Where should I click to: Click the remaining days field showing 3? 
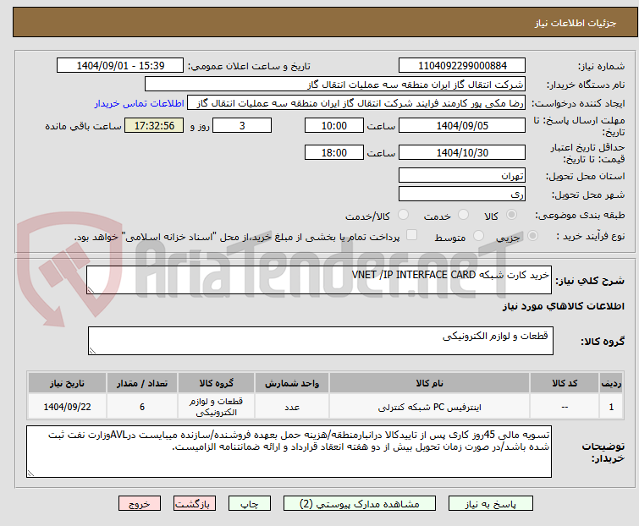[x=242, y=125]
